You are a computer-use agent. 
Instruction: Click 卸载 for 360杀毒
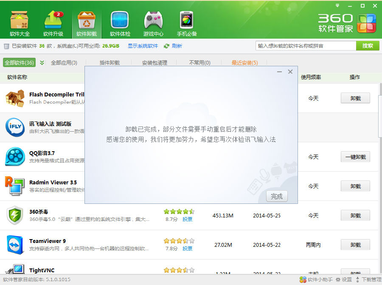tap(355, 215)
